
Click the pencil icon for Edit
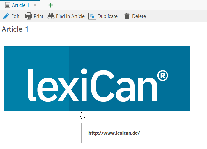coord(6,16)
